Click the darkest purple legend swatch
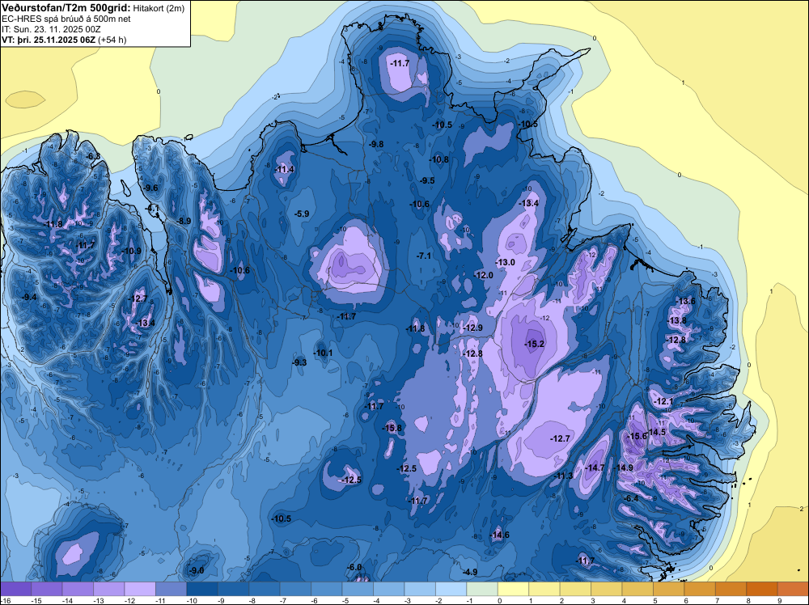This screenshot has height=605, width=809. tap(15, 589)
